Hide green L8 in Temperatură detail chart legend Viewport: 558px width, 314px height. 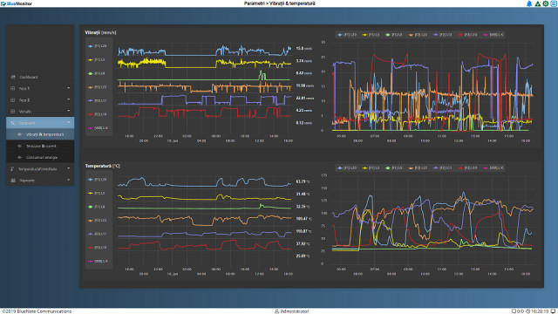tap(394, 167)
